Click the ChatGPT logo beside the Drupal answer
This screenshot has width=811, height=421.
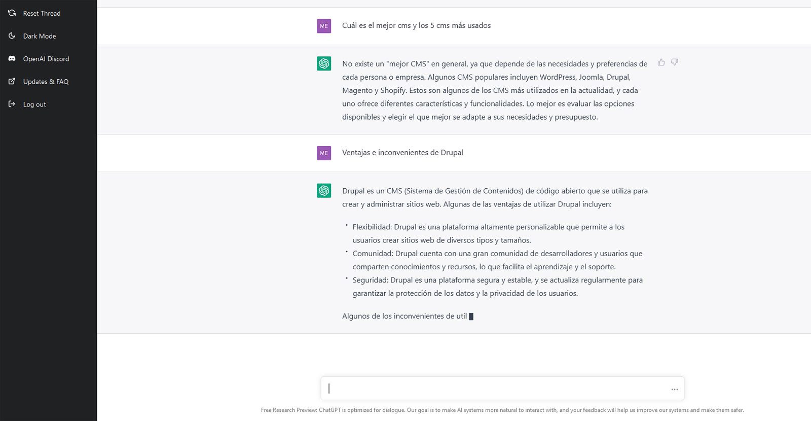coord(324,191)
